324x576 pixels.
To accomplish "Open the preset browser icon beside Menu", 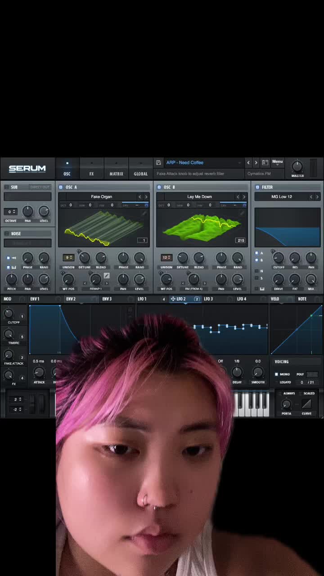I will tap(265, 162).
